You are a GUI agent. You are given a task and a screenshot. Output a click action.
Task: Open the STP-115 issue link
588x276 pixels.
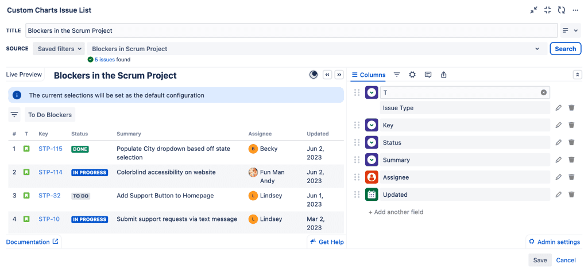click(x=51, y=149)
